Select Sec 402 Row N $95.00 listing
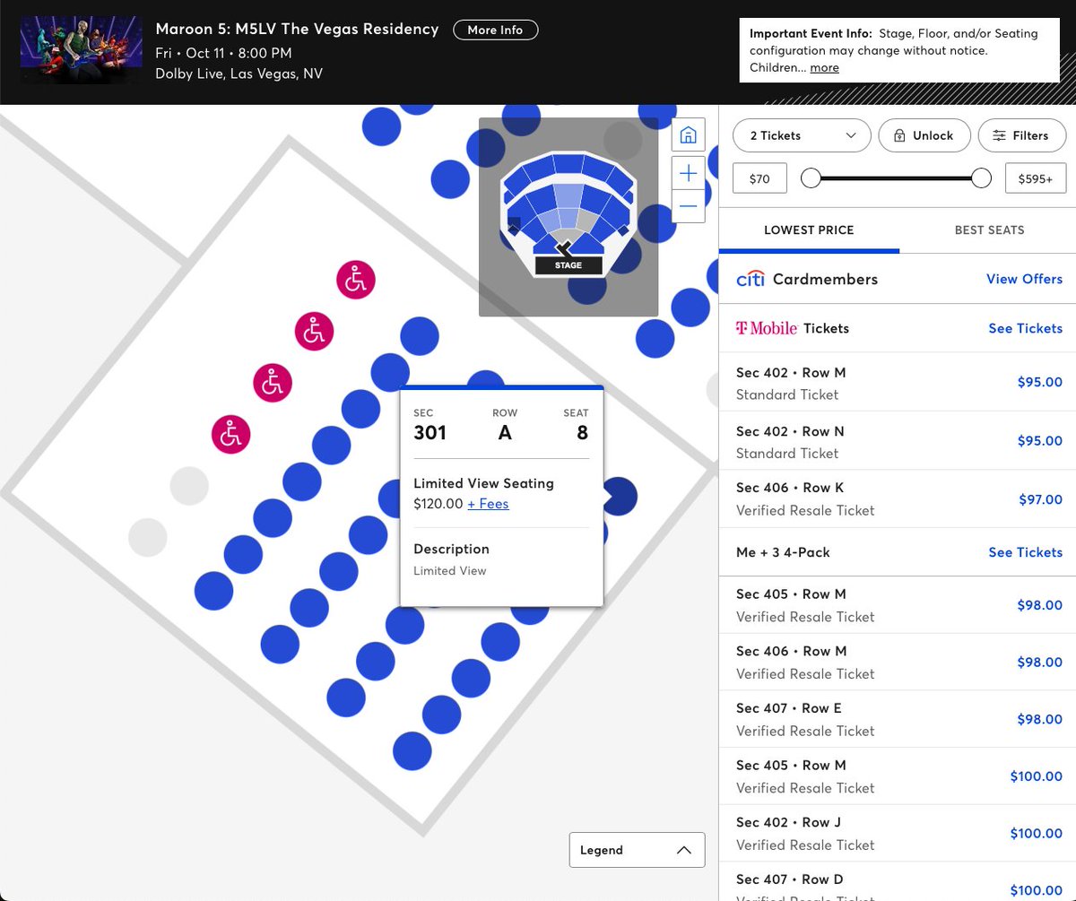This screenshot has width=1076, height=901. (x=898, y=441)
